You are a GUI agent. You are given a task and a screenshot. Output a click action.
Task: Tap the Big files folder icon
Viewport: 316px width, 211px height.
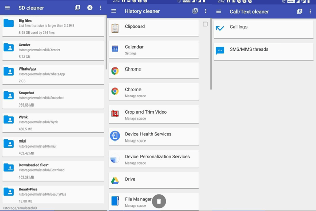[x=9, y=23]
